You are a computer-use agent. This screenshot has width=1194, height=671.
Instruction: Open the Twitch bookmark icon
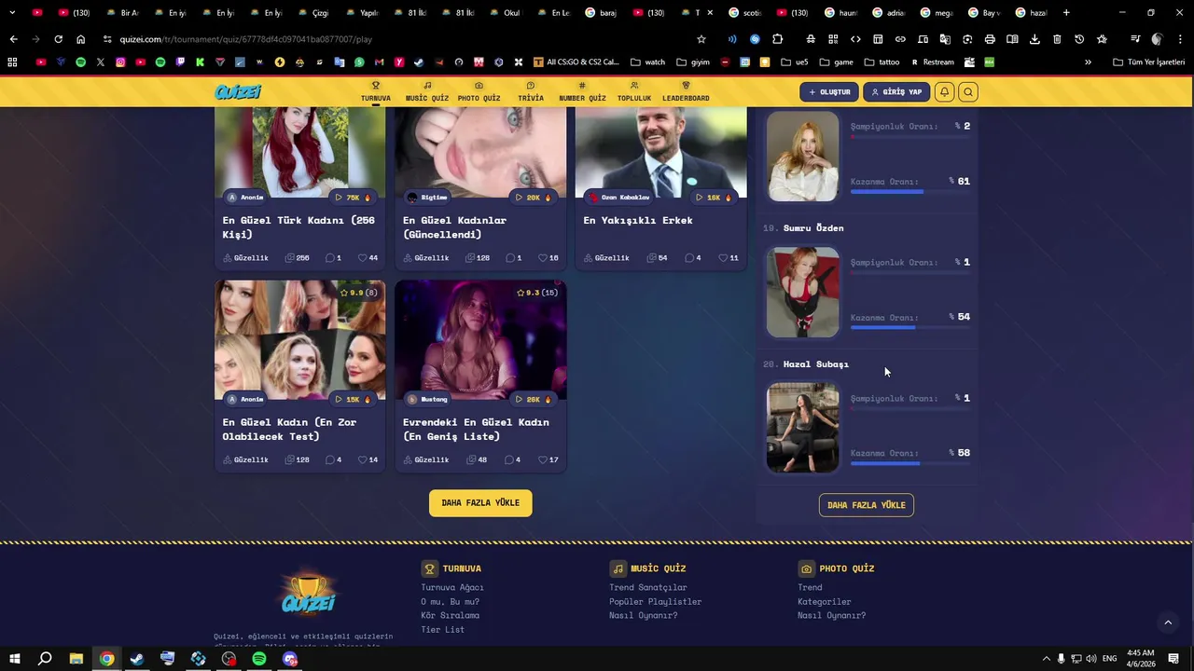point(180,62)
